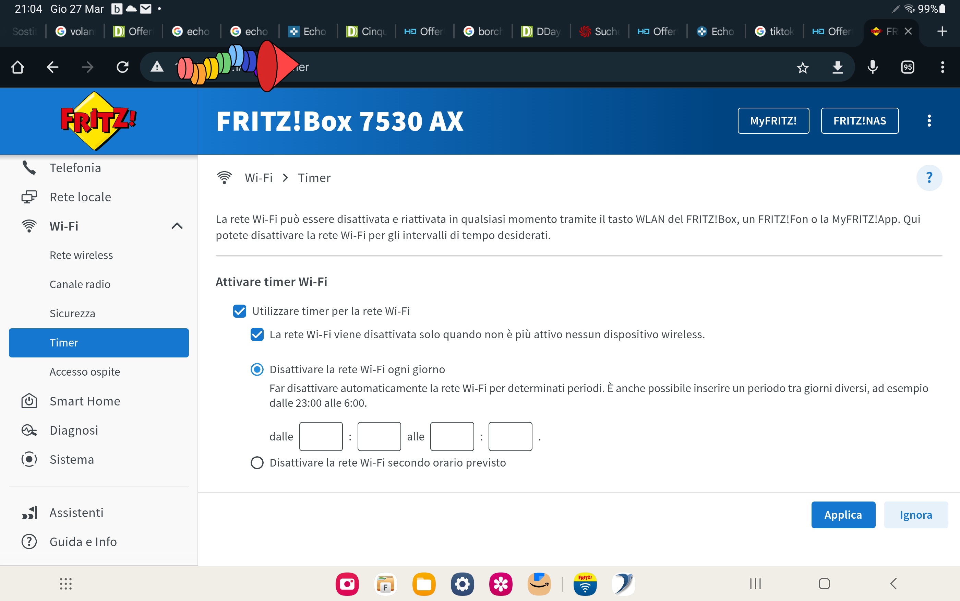Collapse the Wi-Fi menu chevron
960x601 pixels.
(177, 226)
